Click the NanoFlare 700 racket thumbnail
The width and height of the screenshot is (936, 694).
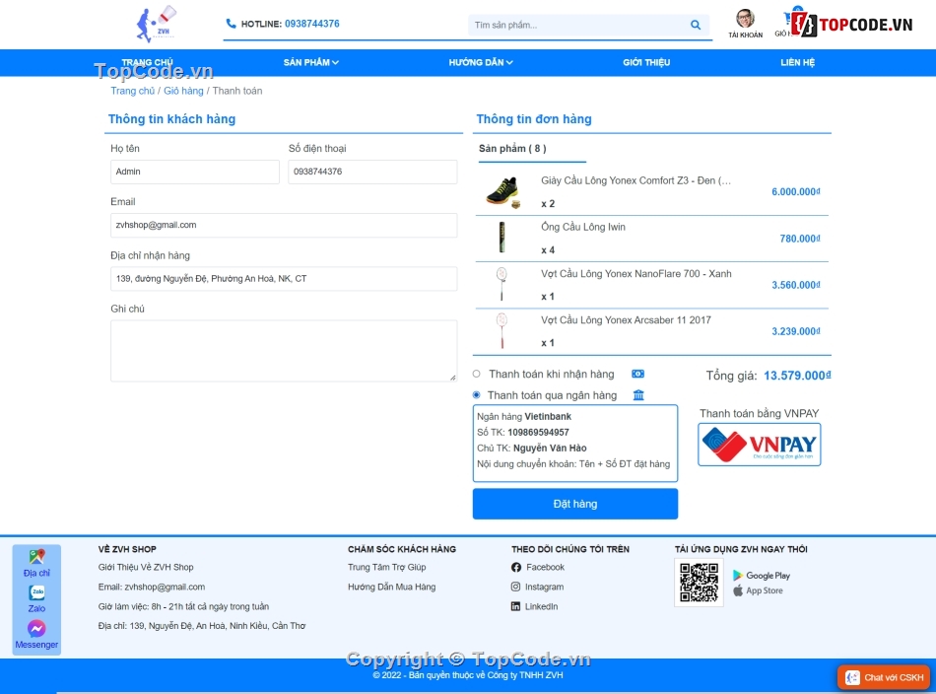(x=501, y=284)
